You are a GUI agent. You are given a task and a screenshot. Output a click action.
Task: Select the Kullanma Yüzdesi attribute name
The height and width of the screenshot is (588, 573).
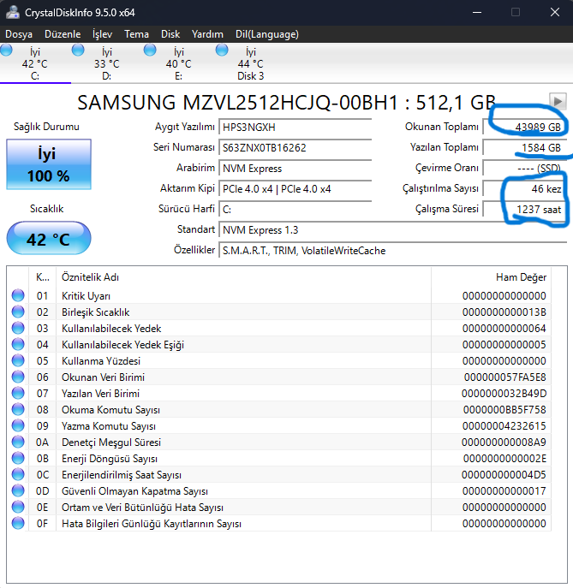[101, 360]
